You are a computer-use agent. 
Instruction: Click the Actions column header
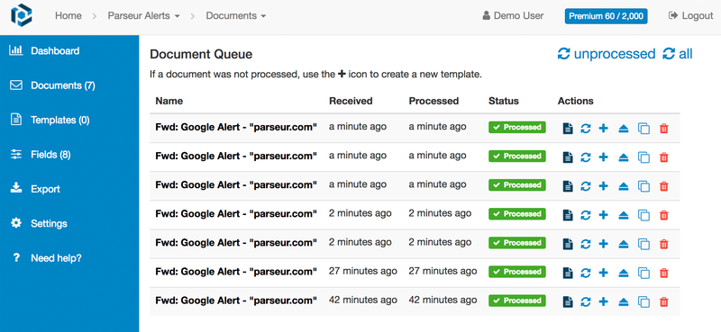coord(575,101)
